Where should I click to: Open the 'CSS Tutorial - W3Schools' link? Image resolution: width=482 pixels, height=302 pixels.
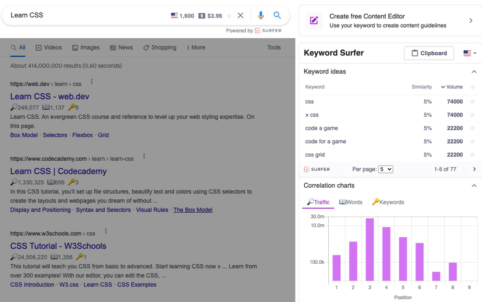(x=58, y=246)
